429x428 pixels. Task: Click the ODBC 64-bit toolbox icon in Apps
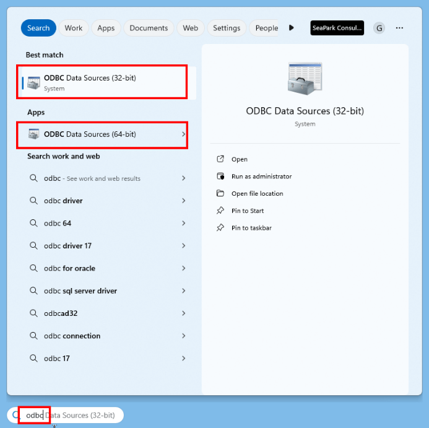33,134
